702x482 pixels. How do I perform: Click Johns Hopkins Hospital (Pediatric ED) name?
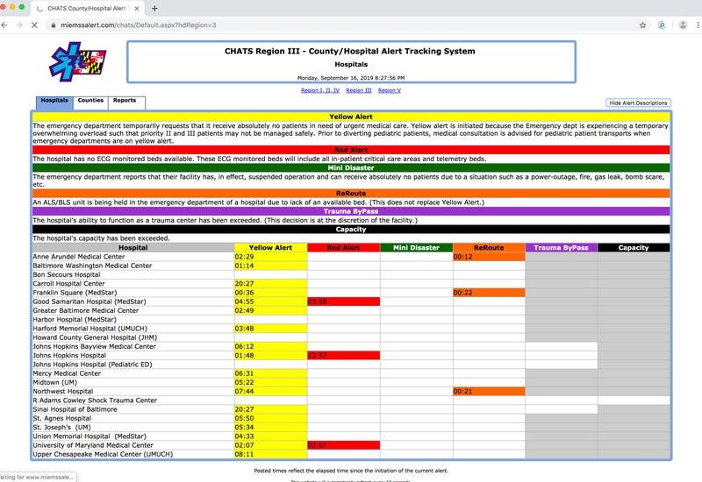[92, 365]
